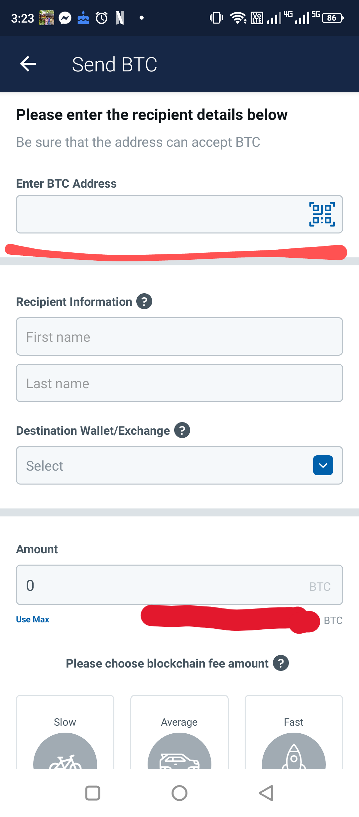
Task: Tap the Messenger notification icon
Action: point(65,18)
